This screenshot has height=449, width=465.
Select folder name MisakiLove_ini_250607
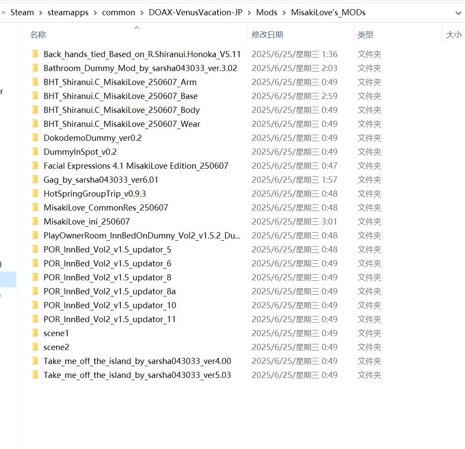point(87,221)
